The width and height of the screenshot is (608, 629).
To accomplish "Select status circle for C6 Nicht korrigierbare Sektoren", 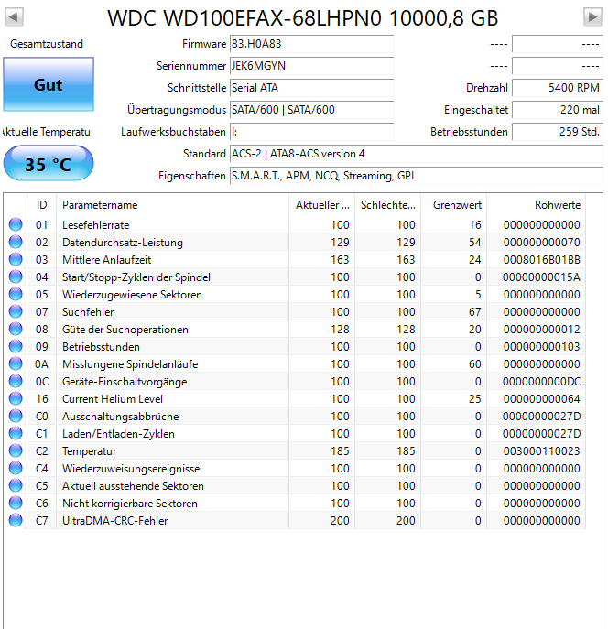I will coord(16,503).
